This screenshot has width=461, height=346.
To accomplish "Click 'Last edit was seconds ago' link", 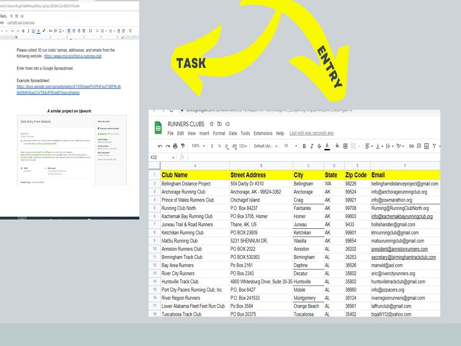I will pos(311,133).
